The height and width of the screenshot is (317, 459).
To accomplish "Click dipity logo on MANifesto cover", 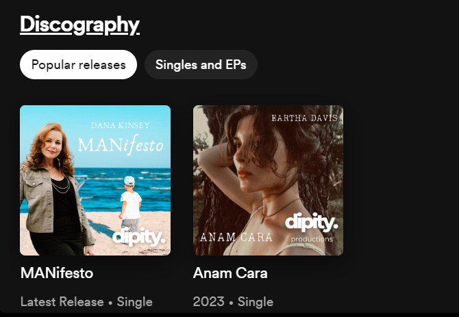I will click(139, 236).
